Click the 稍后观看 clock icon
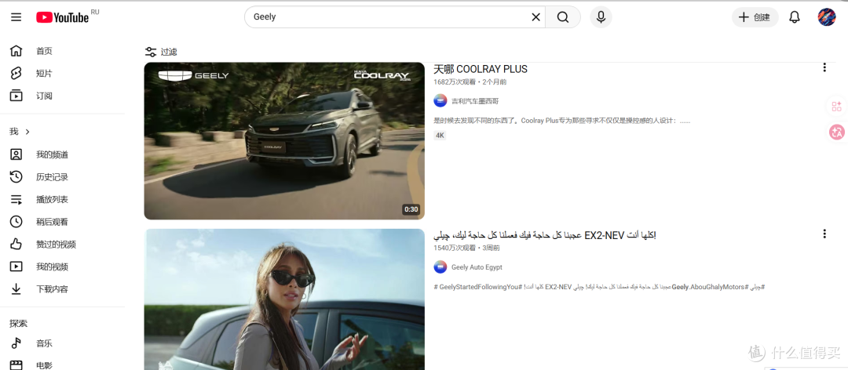The width and height of the screenshot is (848, 370). click(x=16, y=222)
